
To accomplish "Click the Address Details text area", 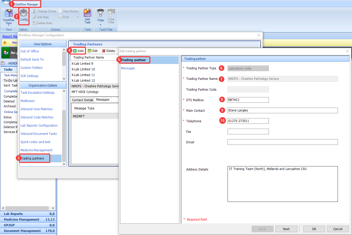I will click(x=282, y=184).
